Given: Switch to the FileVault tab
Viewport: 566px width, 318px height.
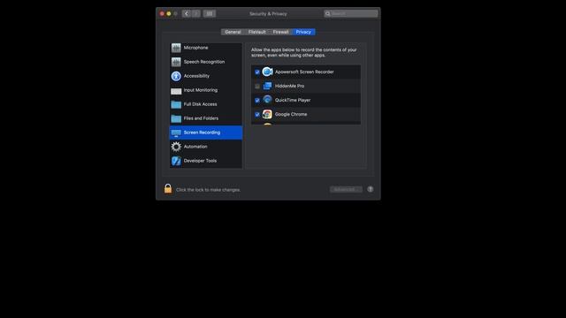Looking at the screenshot, I should tap(257, 32).
